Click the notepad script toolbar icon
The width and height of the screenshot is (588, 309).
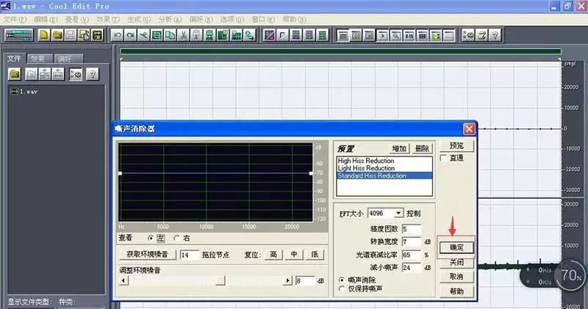(x=482, y=35)
